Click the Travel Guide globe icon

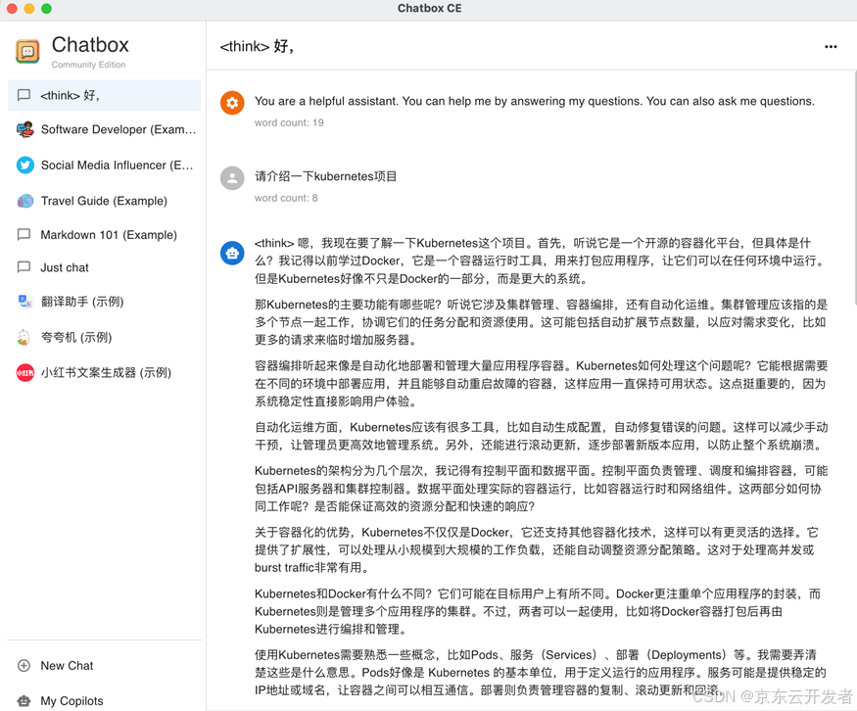coord(25,201)
